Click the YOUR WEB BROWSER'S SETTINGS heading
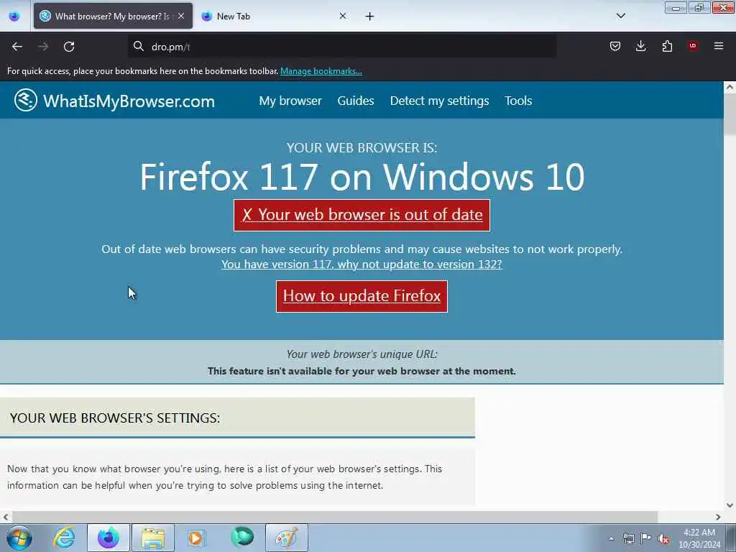 115,418
